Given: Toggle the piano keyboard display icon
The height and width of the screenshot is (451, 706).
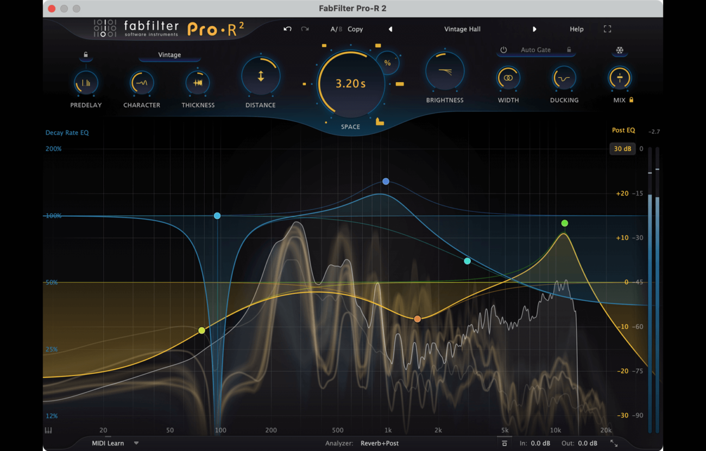Looking at the screenshot, I should [x=48, y=430].
